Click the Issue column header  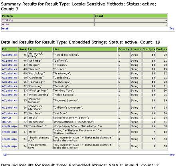40,49
